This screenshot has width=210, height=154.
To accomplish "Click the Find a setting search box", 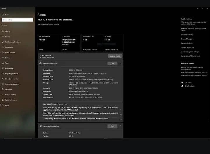I will coord(18,20).
